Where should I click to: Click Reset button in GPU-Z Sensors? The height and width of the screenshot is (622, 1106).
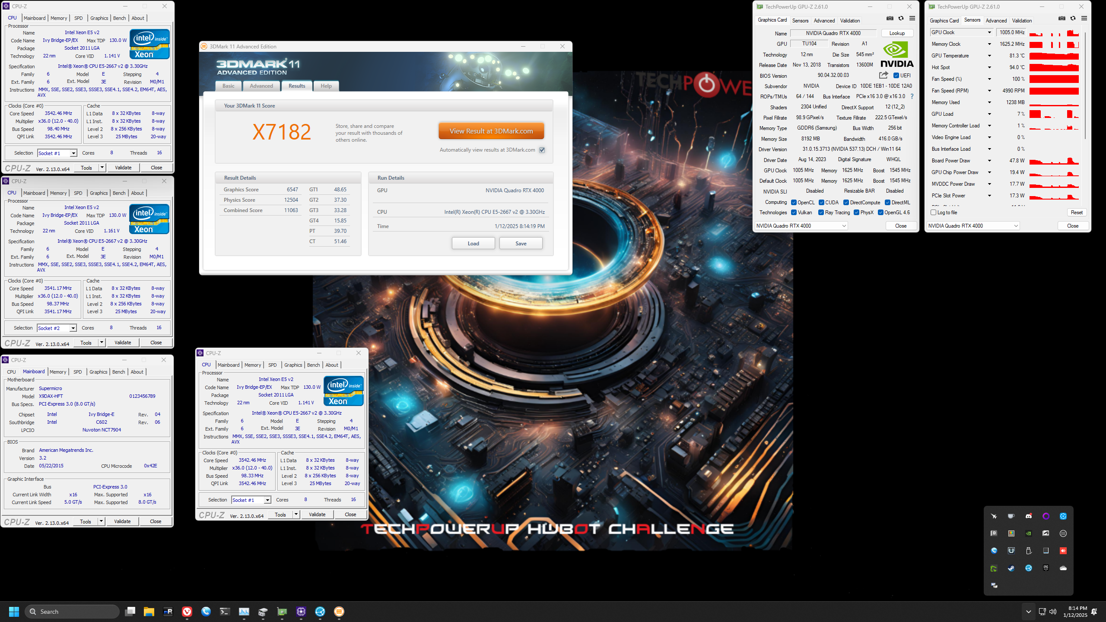point(1077,213)
